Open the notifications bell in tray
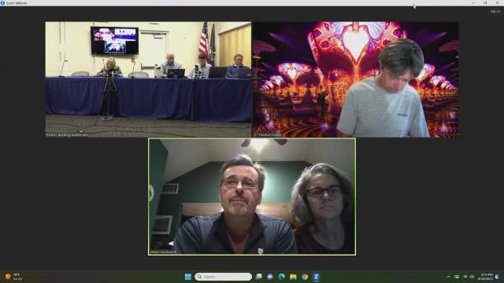 pyautogui.click(x=497, y=277)
